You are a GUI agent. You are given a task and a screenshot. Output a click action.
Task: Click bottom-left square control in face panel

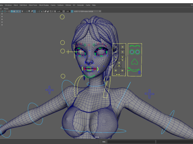point(116,70)
